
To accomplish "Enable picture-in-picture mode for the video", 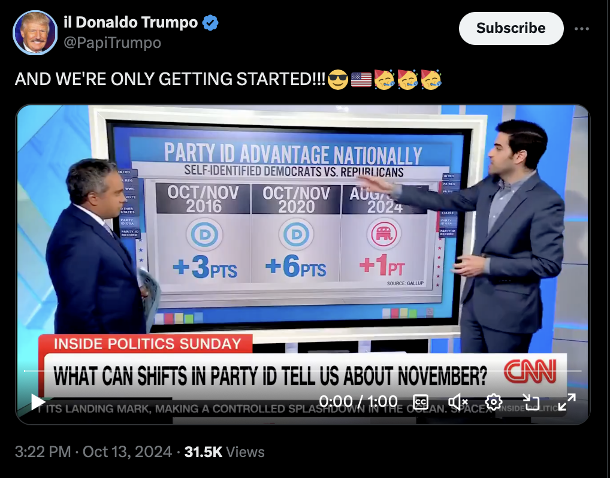I will click(x=531, y=402).
